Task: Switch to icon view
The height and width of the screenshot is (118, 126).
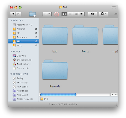Action: (x=65, y=14)
